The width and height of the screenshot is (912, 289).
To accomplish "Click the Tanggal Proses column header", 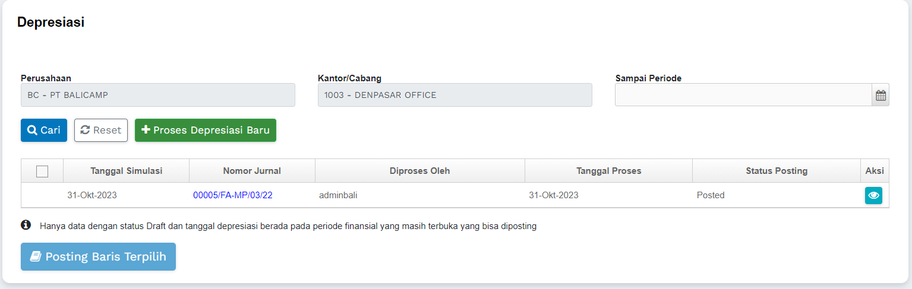I will [x=608, y=171].
